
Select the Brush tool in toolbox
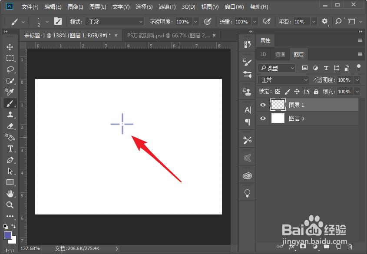coord(10,103)
